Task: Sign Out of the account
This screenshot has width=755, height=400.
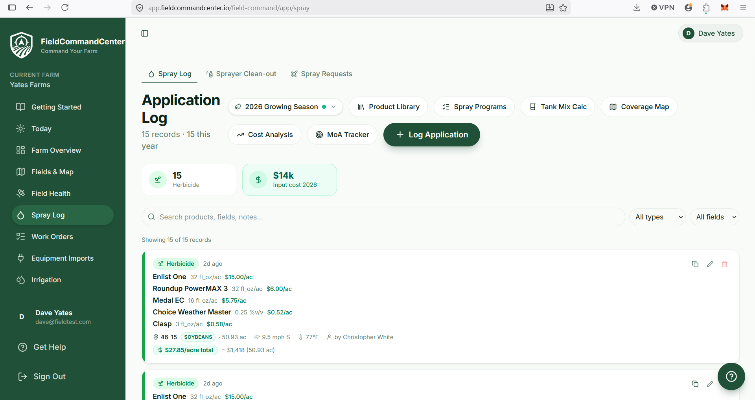Action: pyautogui.click(x=42, y=376)
